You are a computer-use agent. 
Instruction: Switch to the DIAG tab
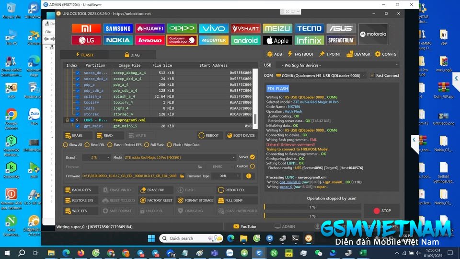[132, 55]
